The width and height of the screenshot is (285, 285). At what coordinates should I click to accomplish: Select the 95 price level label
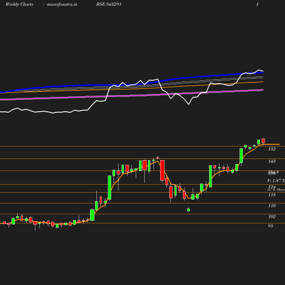click(x=271, y=226)
